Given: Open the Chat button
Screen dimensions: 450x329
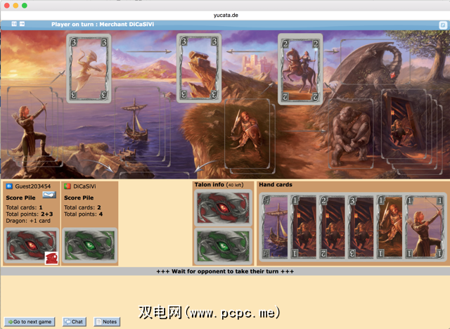Looking at the screenshot, I should pyautogui.click(x=74, y=321).
